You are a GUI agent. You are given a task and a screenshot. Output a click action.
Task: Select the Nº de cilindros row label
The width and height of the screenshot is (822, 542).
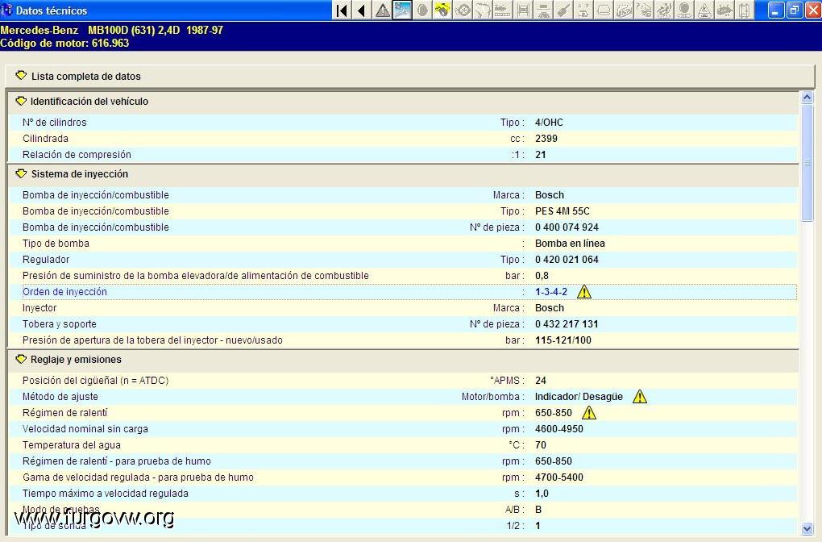point(55,123)
